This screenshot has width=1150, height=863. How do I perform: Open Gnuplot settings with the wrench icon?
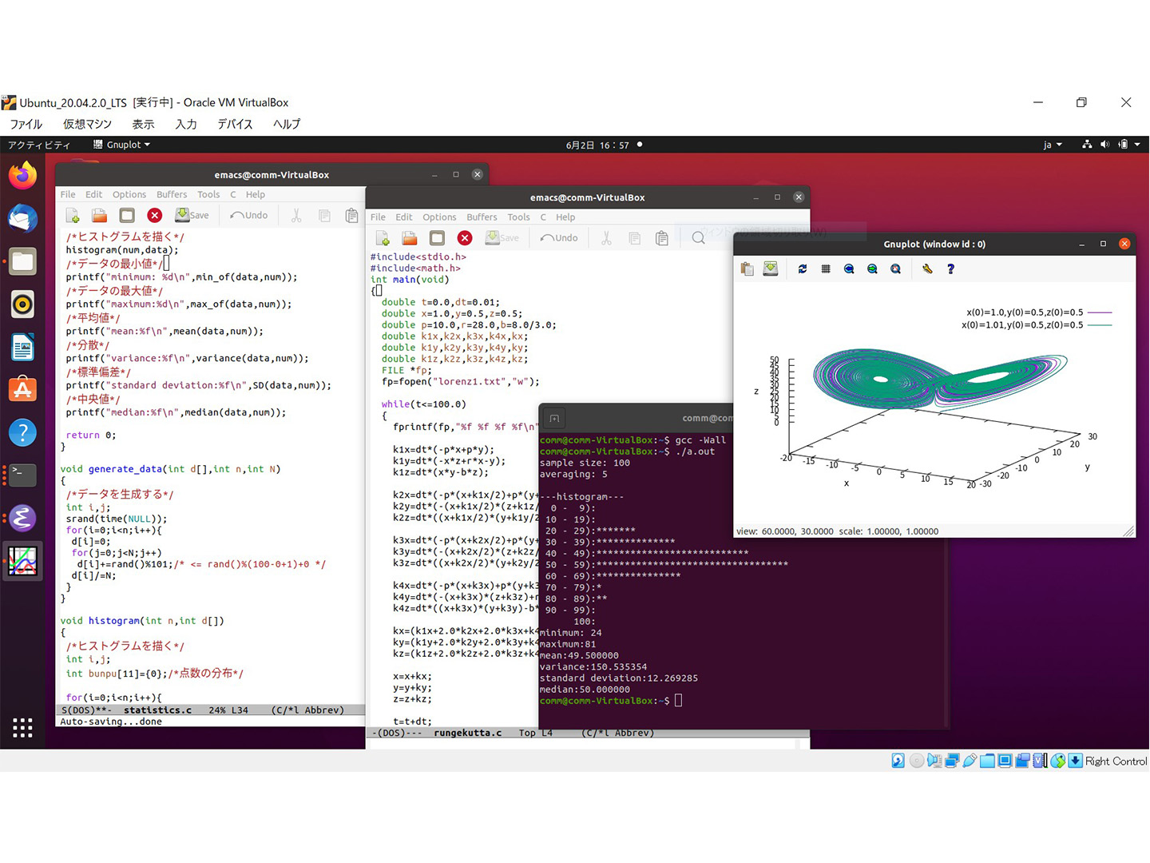pos(927,268)
